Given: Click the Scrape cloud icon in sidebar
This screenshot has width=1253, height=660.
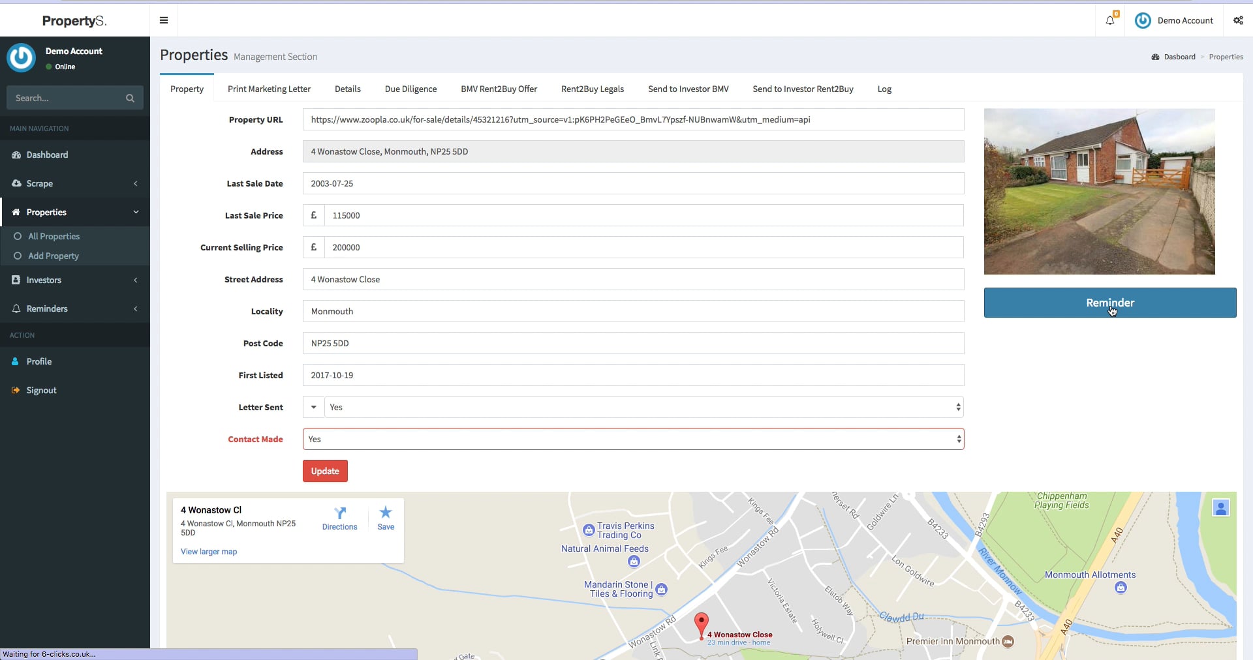Looking at the screenshot, I should point(16,183).
